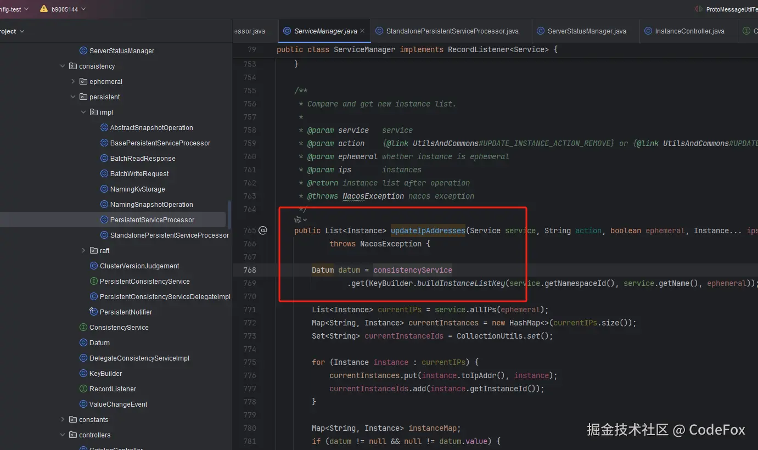The width and height of the screenshot is (758, 450).
Task: Expand the raft package in tree
Action: pos(83,250)
